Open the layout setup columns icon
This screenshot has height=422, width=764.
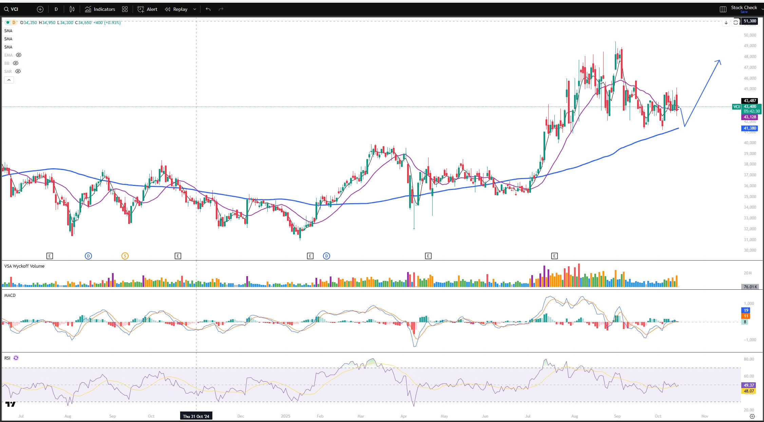pyautogui.click(x=723, y=9)
